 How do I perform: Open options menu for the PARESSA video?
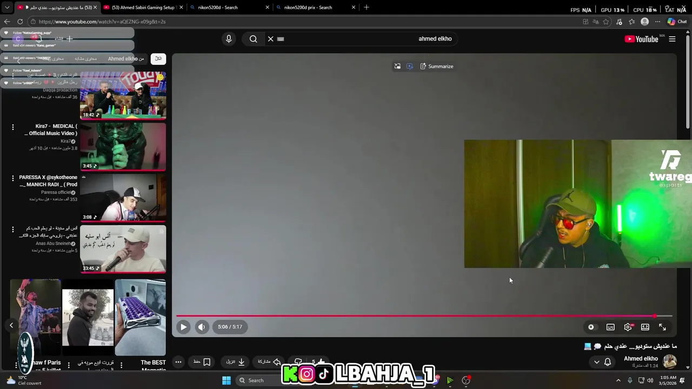13,178
